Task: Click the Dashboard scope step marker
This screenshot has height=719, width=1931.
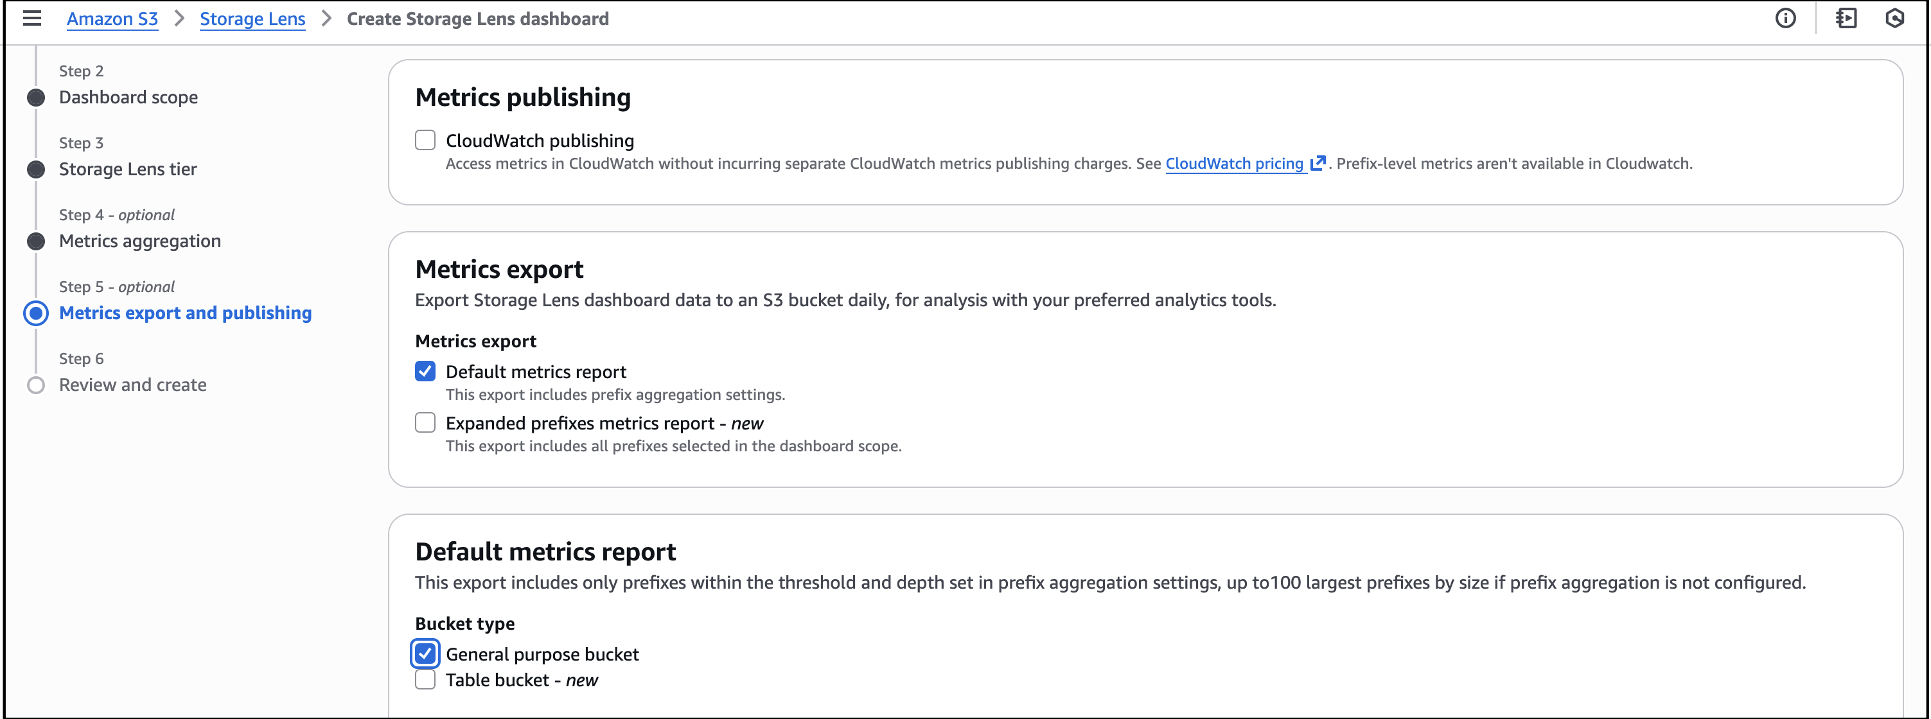Action: [x=36, y=98]
